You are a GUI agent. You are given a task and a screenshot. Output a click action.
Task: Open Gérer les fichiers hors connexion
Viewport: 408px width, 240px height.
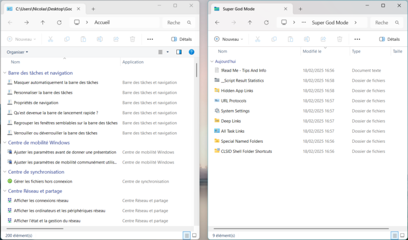click(x=42, y=181)
